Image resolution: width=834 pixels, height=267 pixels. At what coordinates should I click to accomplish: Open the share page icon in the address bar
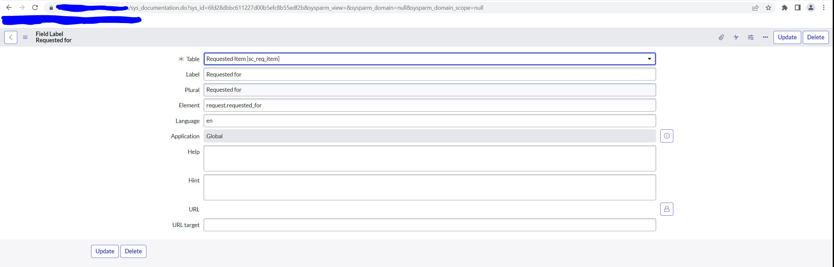point(755,8)
